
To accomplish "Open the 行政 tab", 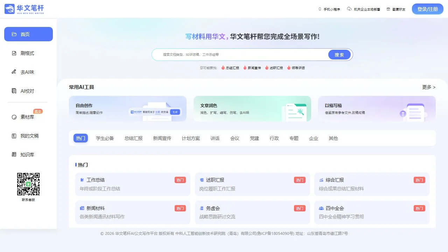I will pos(274,138).
